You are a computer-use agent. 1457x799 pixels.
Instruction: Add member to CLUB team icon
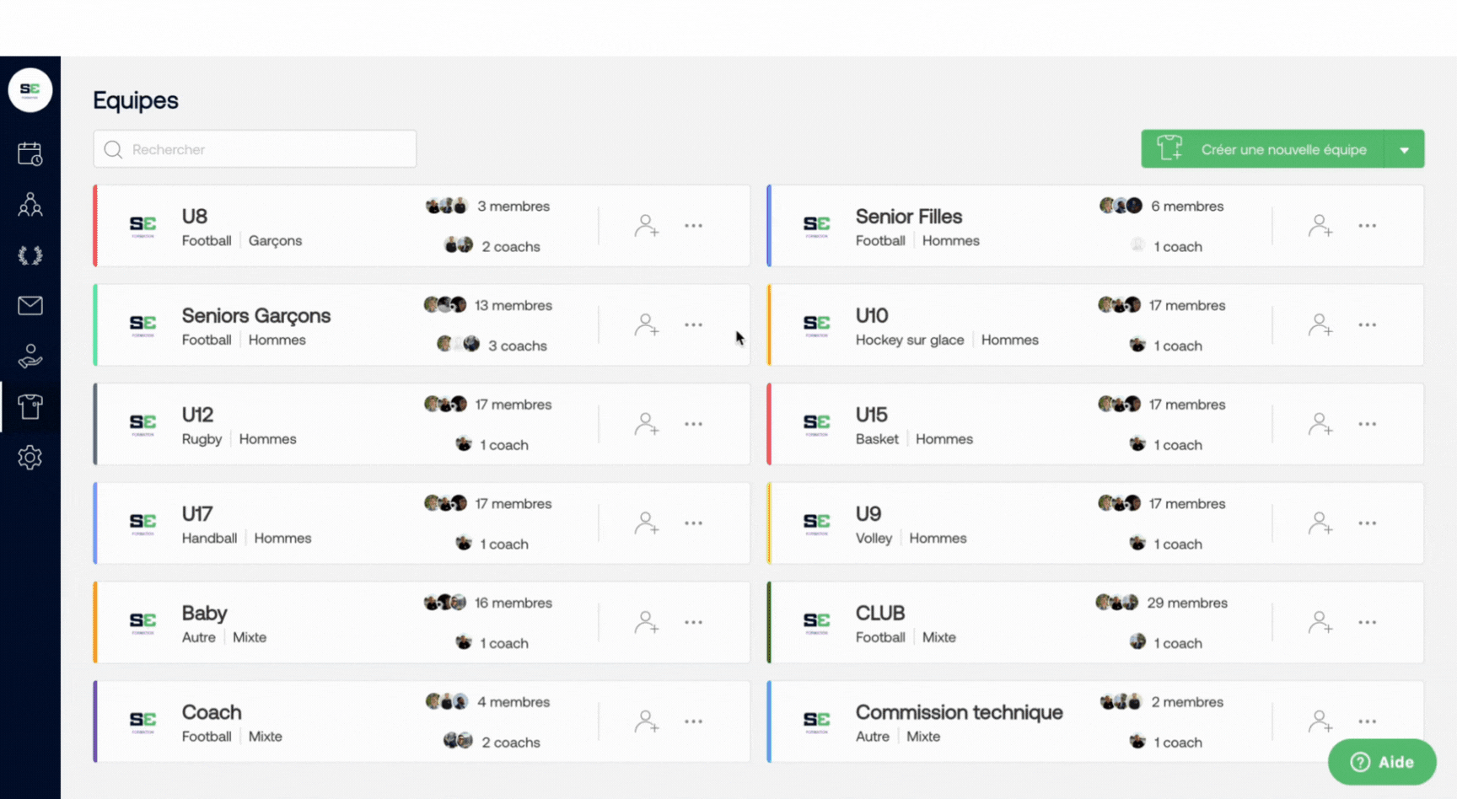click(1320, 623)
